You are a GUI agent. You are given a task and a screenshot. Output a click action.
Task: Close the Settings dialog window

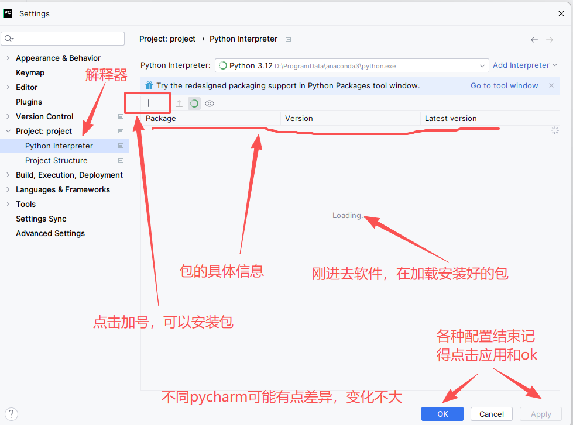pyautogui.click(x=561, y=13)
